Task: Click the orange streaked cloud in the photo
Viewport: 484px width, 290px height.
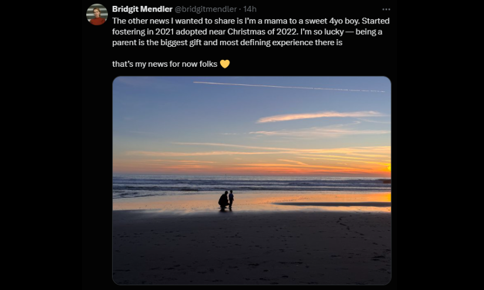Action: coord(320,117)
